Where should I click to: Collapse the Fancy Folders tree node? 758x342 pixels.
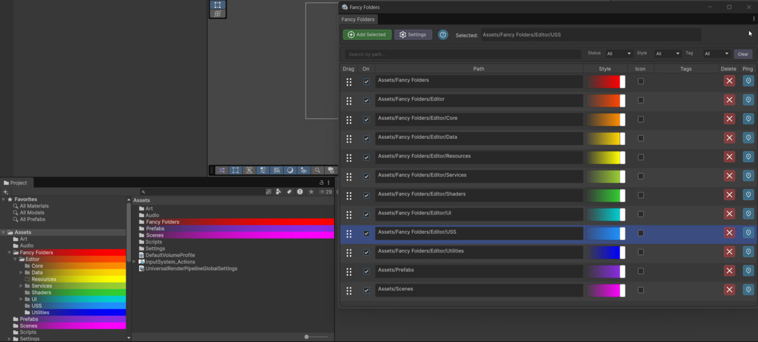(x=9, y=252)
